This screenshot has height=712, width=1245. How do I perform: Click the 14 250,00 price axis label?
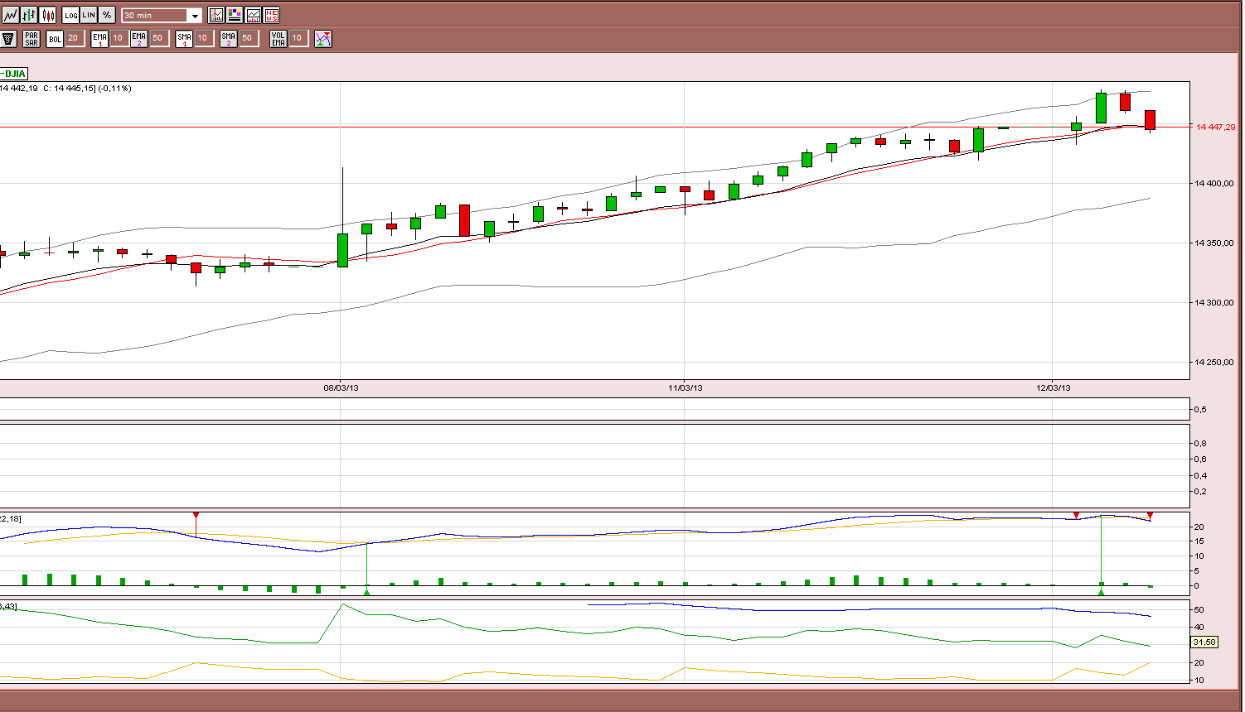coord(1214,362)
